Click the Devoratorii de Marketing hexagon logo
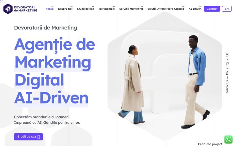This screenshot has height=146, width=235. [8, 9]
